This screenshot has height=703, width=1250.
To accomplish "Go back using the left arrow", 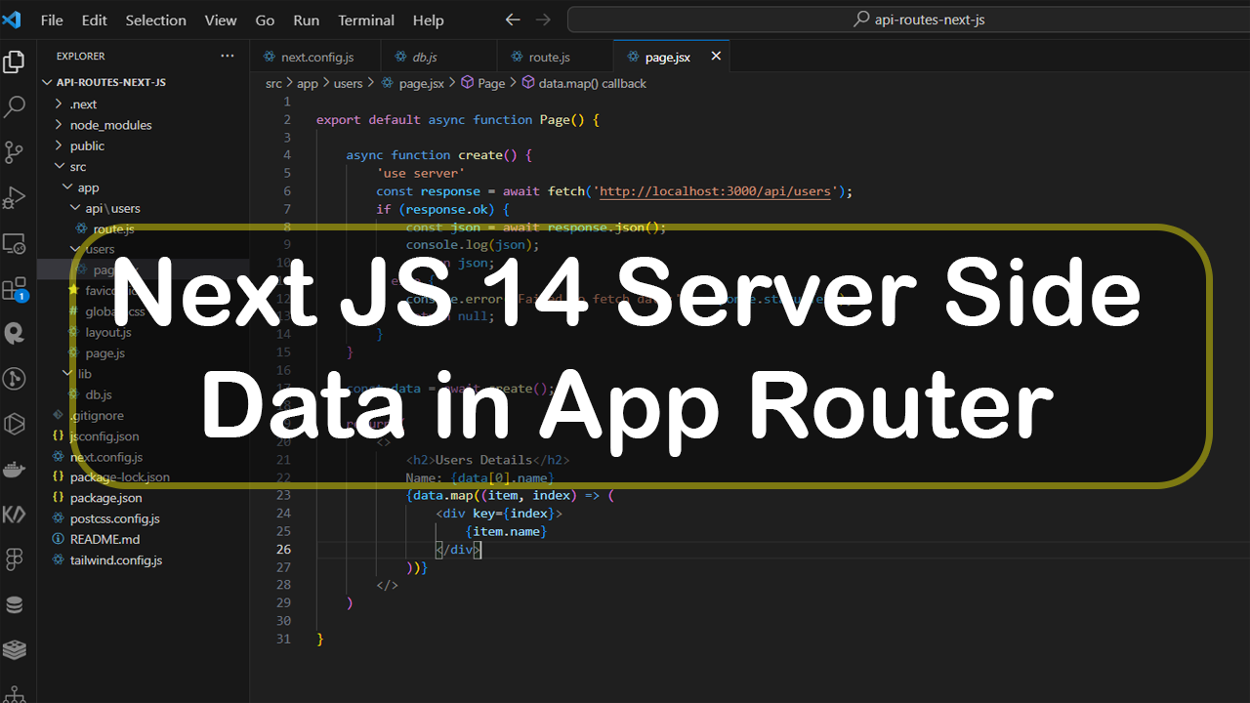I will [513, 20].
